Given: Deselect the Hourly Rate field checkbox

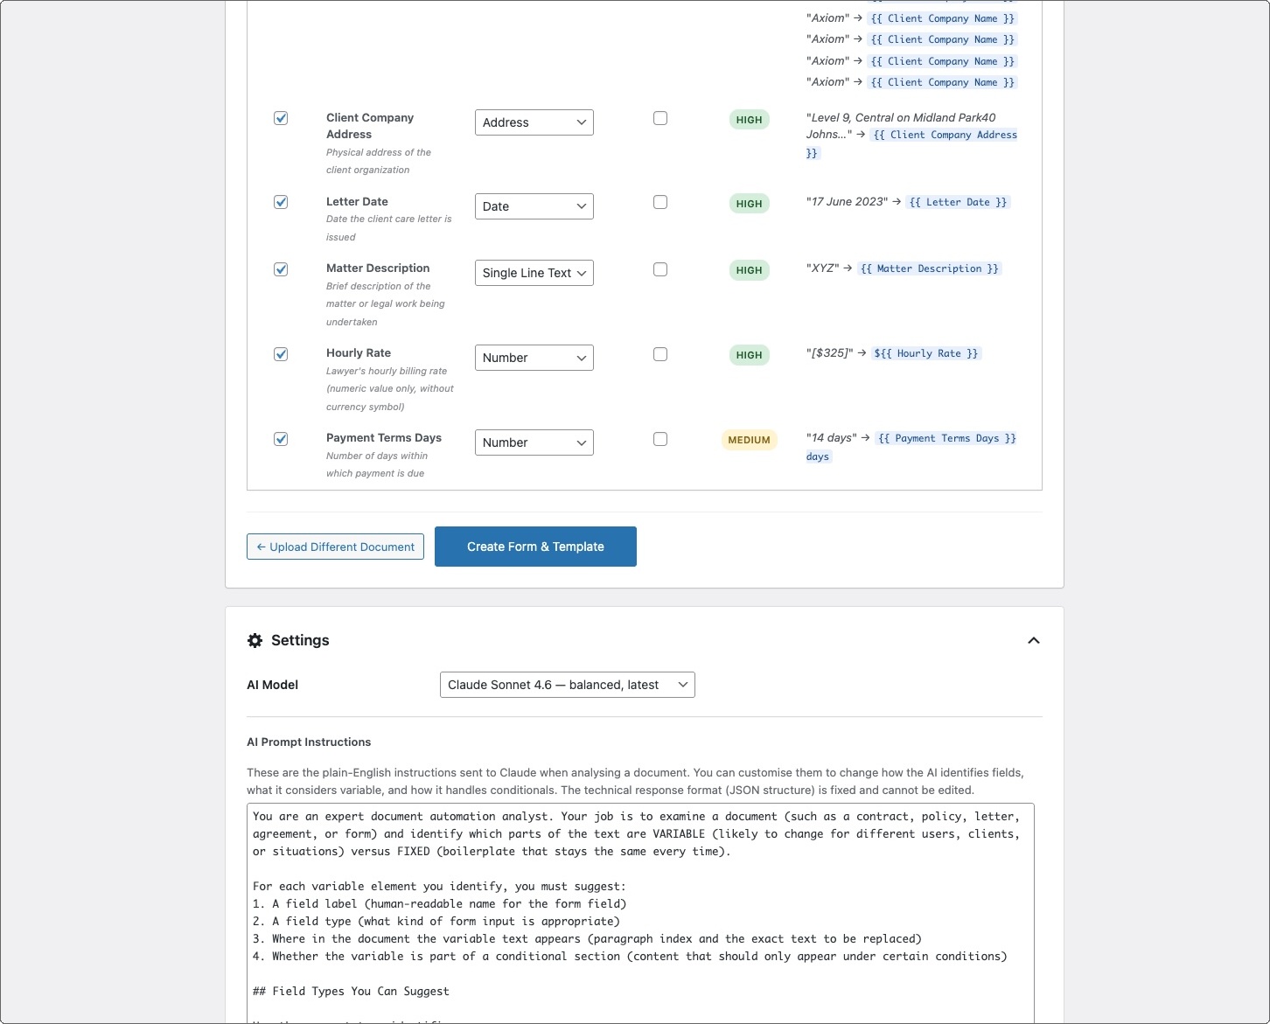Looking at the screenshot, I should [x=281, y=354].
